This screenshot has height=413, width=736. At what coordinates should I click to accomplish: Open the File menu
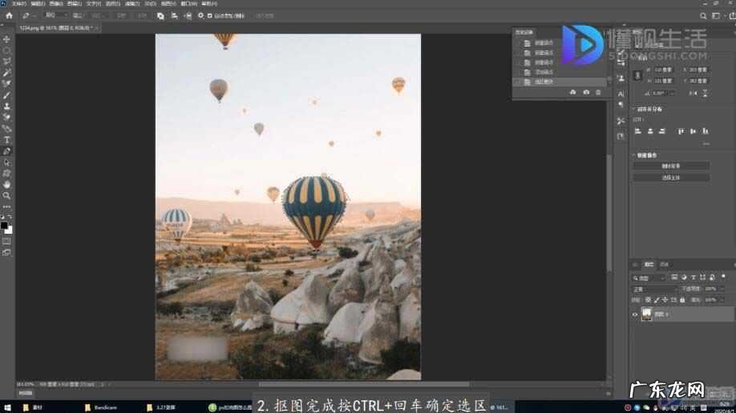pyautogui.click(x=18, y=3)
